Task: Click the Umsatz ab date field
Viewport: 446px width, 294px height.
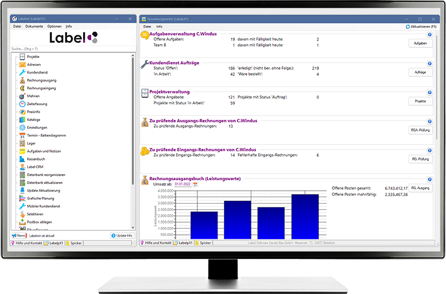Action: pos(183,185)
